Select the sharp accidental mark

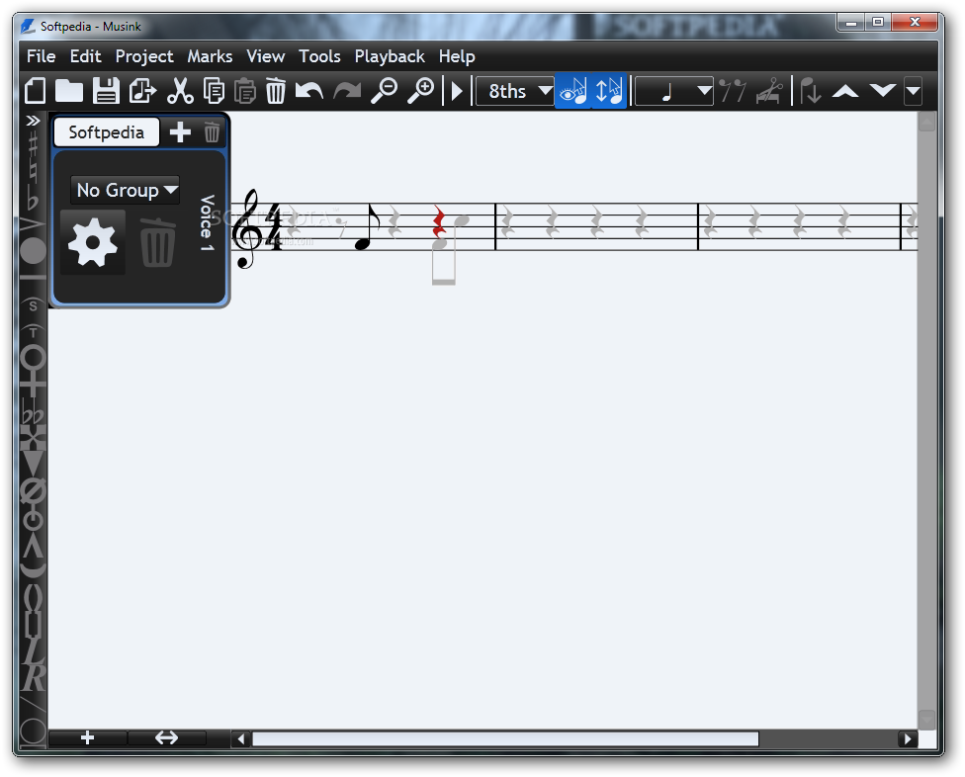(x=33, y=142)
